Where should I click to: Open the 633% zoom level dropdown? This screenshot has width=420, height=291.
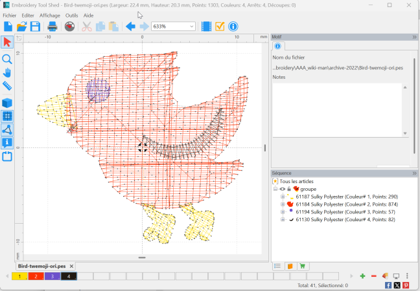173,27
